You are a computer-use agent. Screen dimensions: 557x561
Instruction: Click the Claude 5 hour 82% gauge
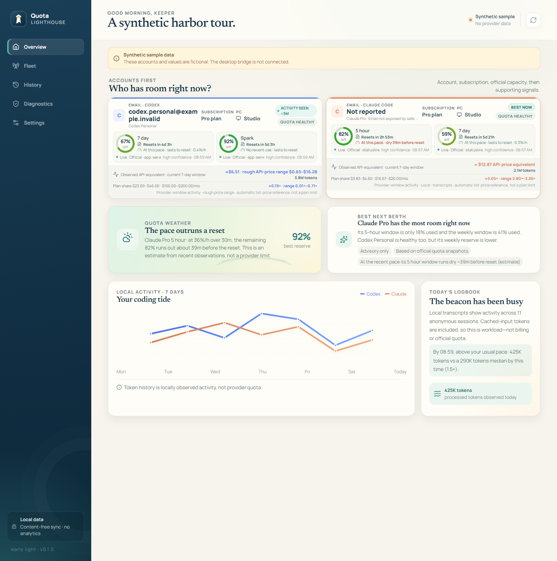(x=343, y=136)
